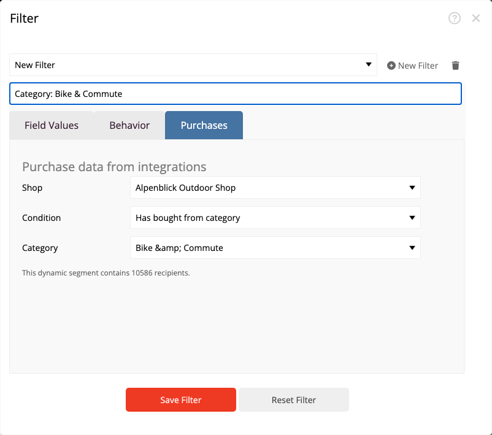492x435 pixels.
Task: Switch to the Field Values tab
Action: (52, 125)
